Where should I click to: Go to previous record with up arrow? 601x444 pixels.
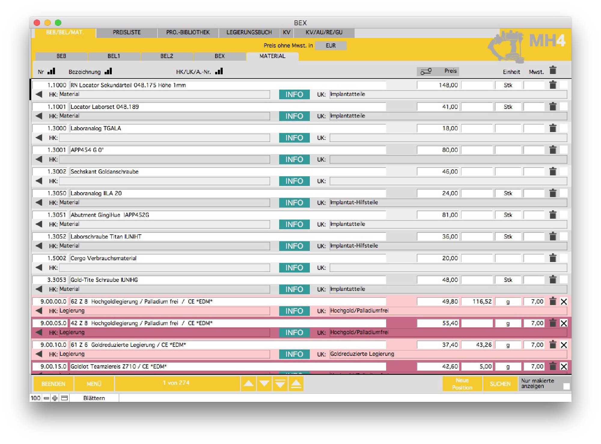pos(249,384)
